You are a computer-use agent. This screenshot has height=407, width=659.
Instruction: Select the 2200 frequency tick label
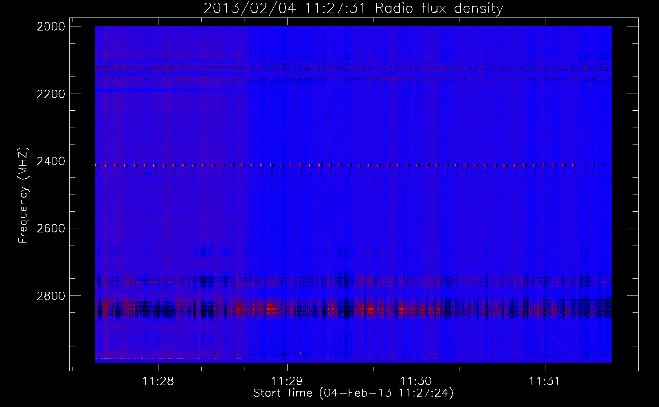pos(51,94)
